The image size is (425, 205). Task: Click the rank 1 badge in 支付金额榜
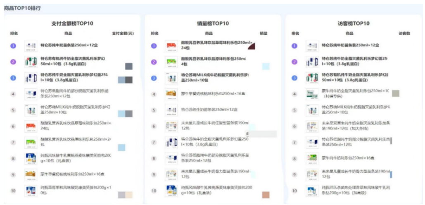(x=13, y=45)
